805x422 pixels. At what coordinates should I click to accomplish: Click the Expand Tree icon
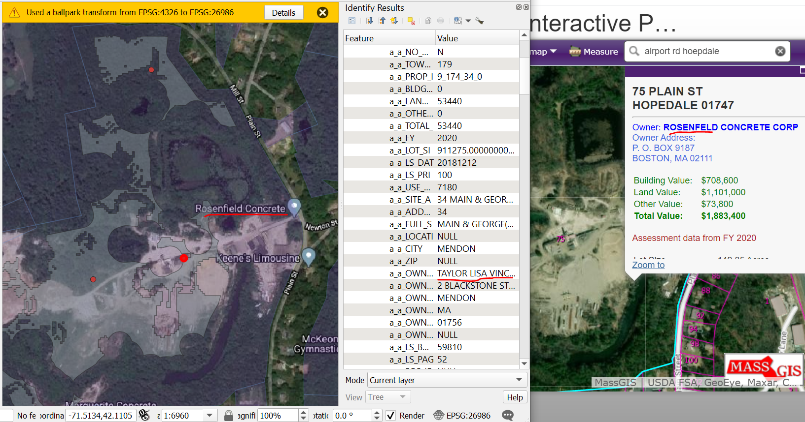click(x=369, y=21)
